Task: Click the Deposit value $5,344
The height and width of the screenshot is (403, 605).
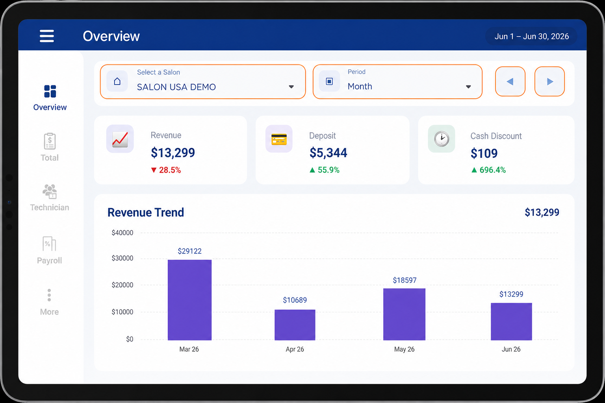Action: 328,153
